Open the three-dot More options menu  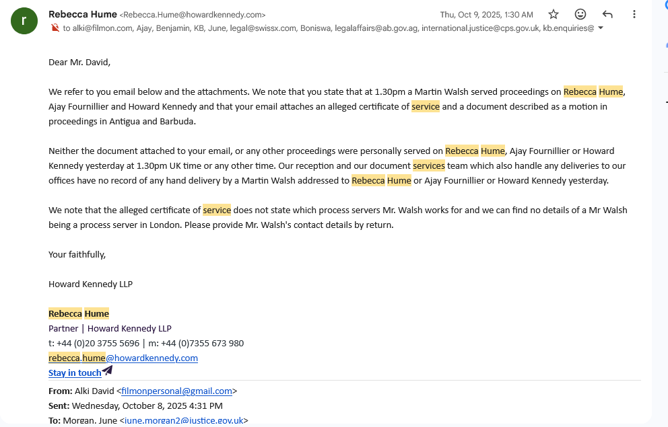634,14
